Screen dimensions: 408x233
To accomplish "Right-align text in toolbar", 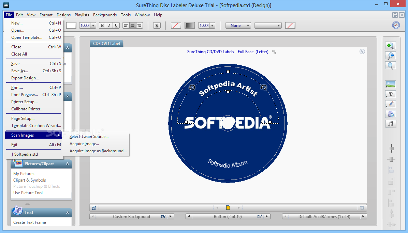I will point(140,26).
